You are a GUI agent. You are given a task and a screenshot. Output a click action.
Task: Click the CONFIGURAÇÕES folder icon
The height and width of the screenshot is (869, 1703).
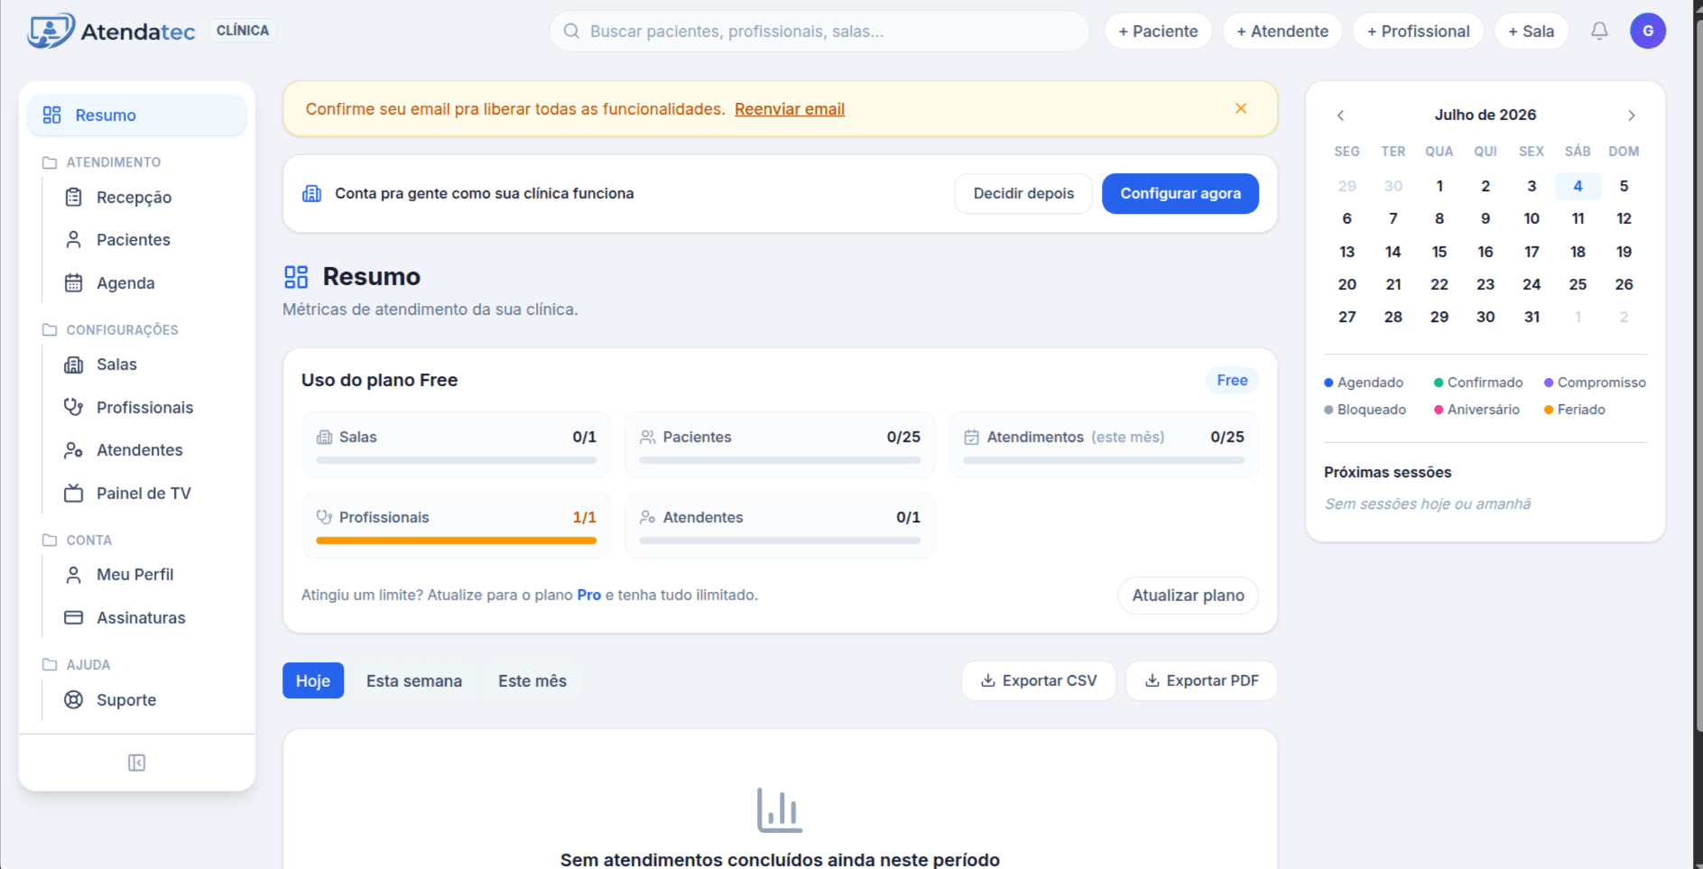(50, 329)
